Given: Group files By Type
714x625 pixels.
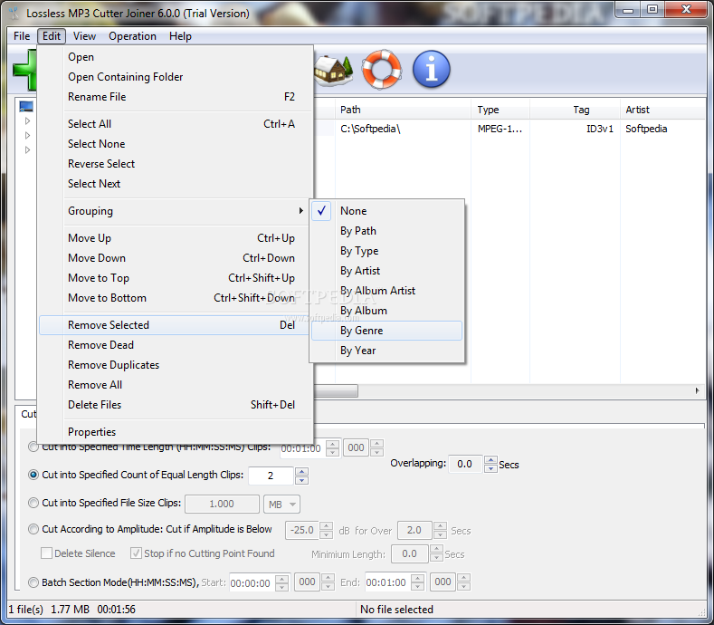Looking at the screenshot, I should (x=386, y=251).
